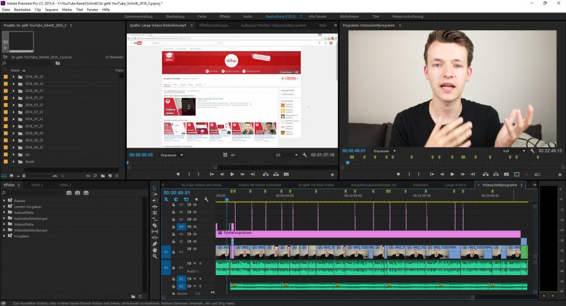The height and width of the screenshot is (306, 566).
Task: Open the Datei menu
Action: coord(6,10)
